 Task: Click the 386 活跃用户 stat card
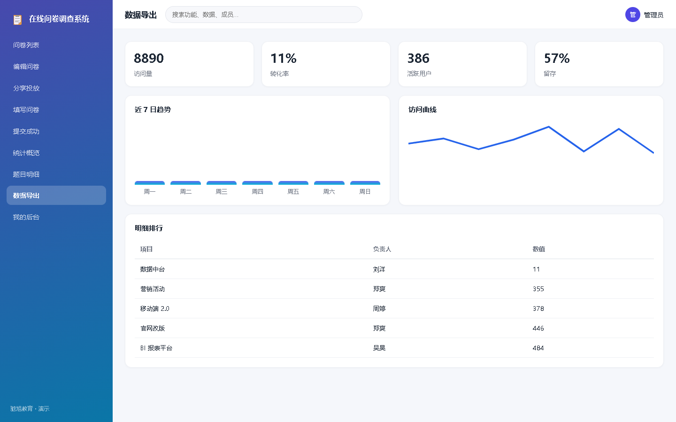[x=462, y=64]
